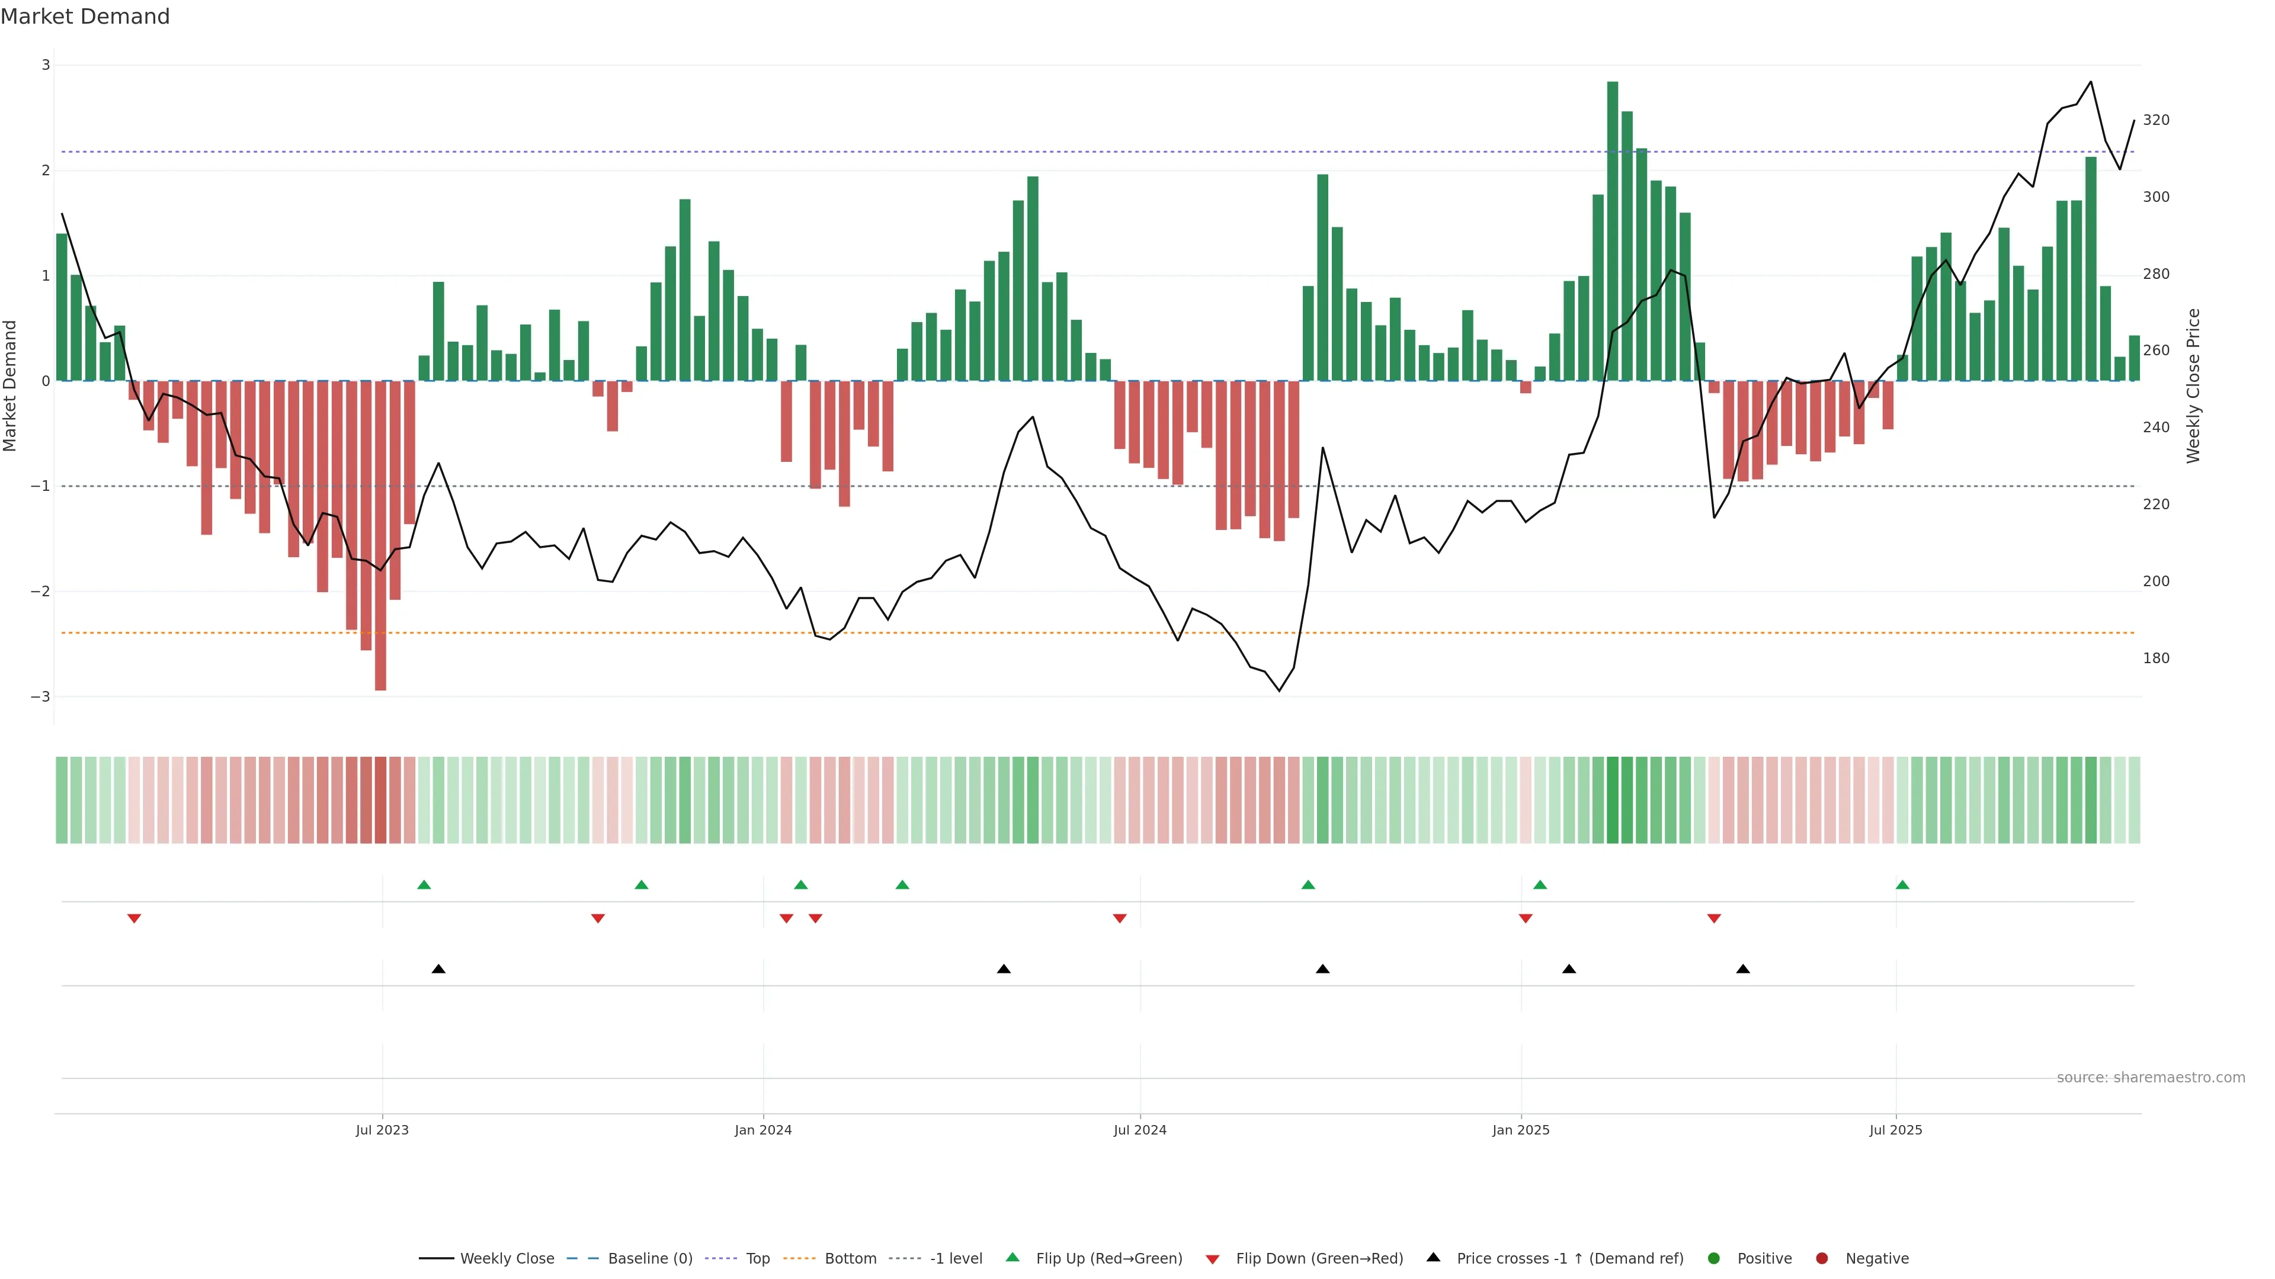Click the Jan 2025 x-axis label
The image size is (2275, 1279).
tap(1521, 1130)
